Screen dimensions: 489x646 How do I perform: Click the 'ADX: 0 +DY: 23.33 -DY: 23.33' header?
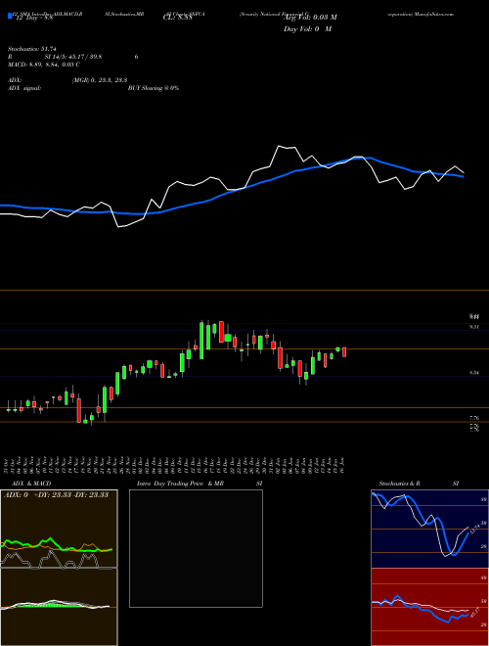click(x=56, y=495)
